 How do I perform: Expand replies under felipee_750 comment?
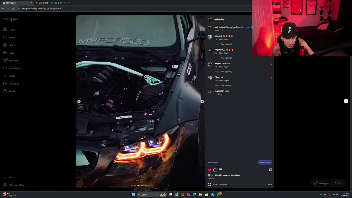pyautogui.click(x=226, y=71)
